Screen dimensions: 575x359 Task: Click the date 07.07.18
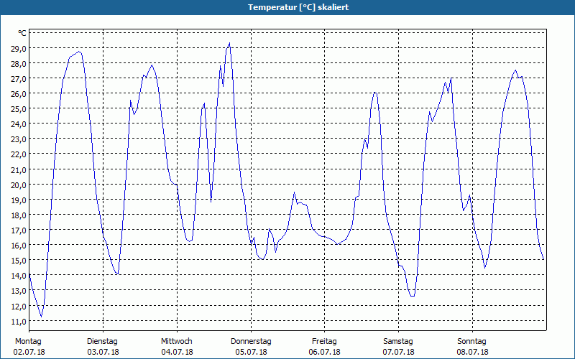[x=399, y=352]
